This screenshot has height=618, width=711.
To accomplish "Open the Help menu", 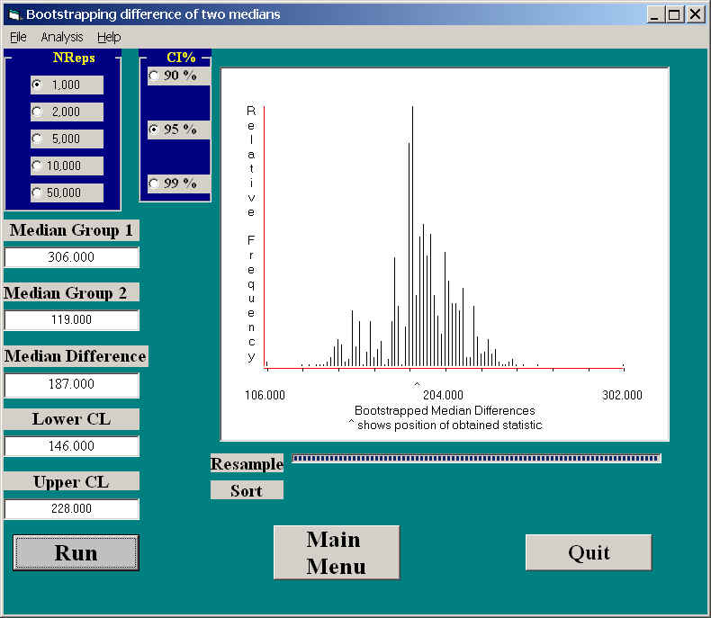I will pyautogui.click(x=109, y=37).
